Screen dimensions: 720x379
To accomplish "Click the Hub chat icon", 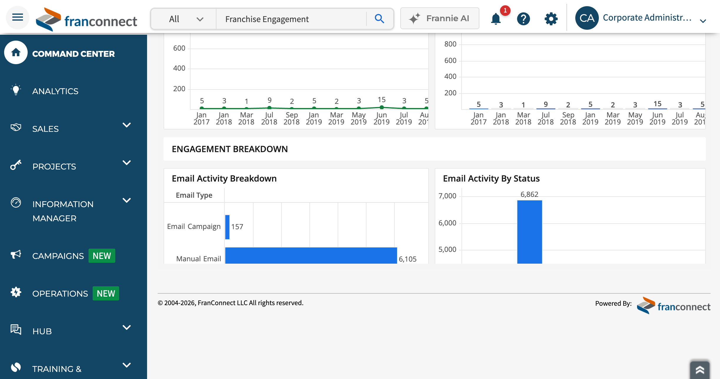I will click(16, 329).
